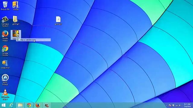This screenshot has height=108, width=193.
Task: Click the power/battery tray icon
Action: pyautogui.click(x=173, y=105)
